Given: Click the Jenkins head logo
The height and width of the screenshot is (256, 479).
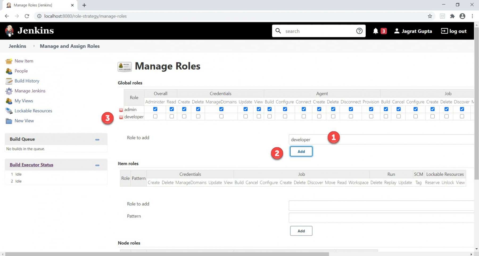Looking at the screenshot, I should (x=9, y=30).
